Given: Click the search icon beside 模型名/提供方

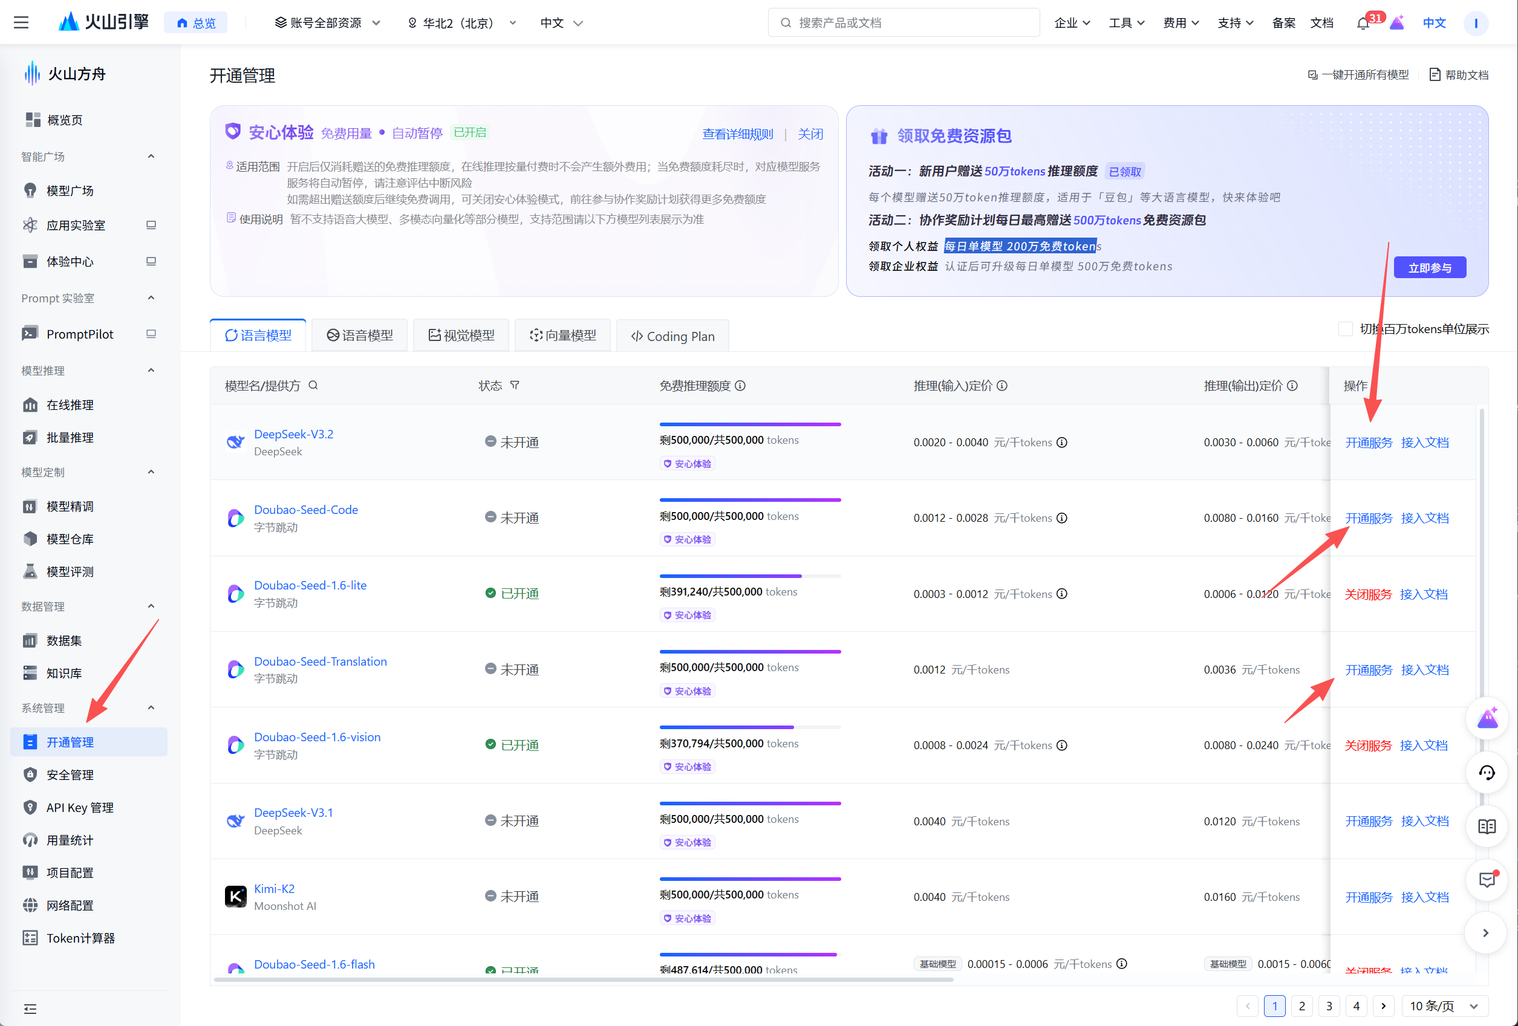Looking at the screenshot, I should click(x=313, y=385).
